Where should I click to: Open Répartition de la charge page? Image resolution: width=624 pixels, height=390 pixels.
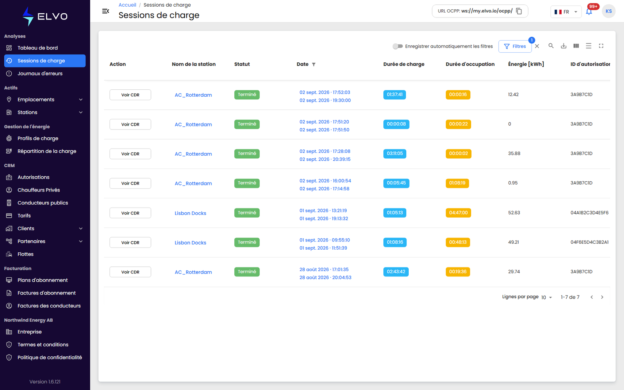tap(45, 151)
